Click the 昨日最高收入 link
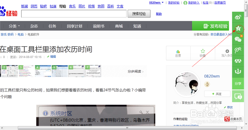The height and width of the screenshot is (130, 248). coord(221,34)
